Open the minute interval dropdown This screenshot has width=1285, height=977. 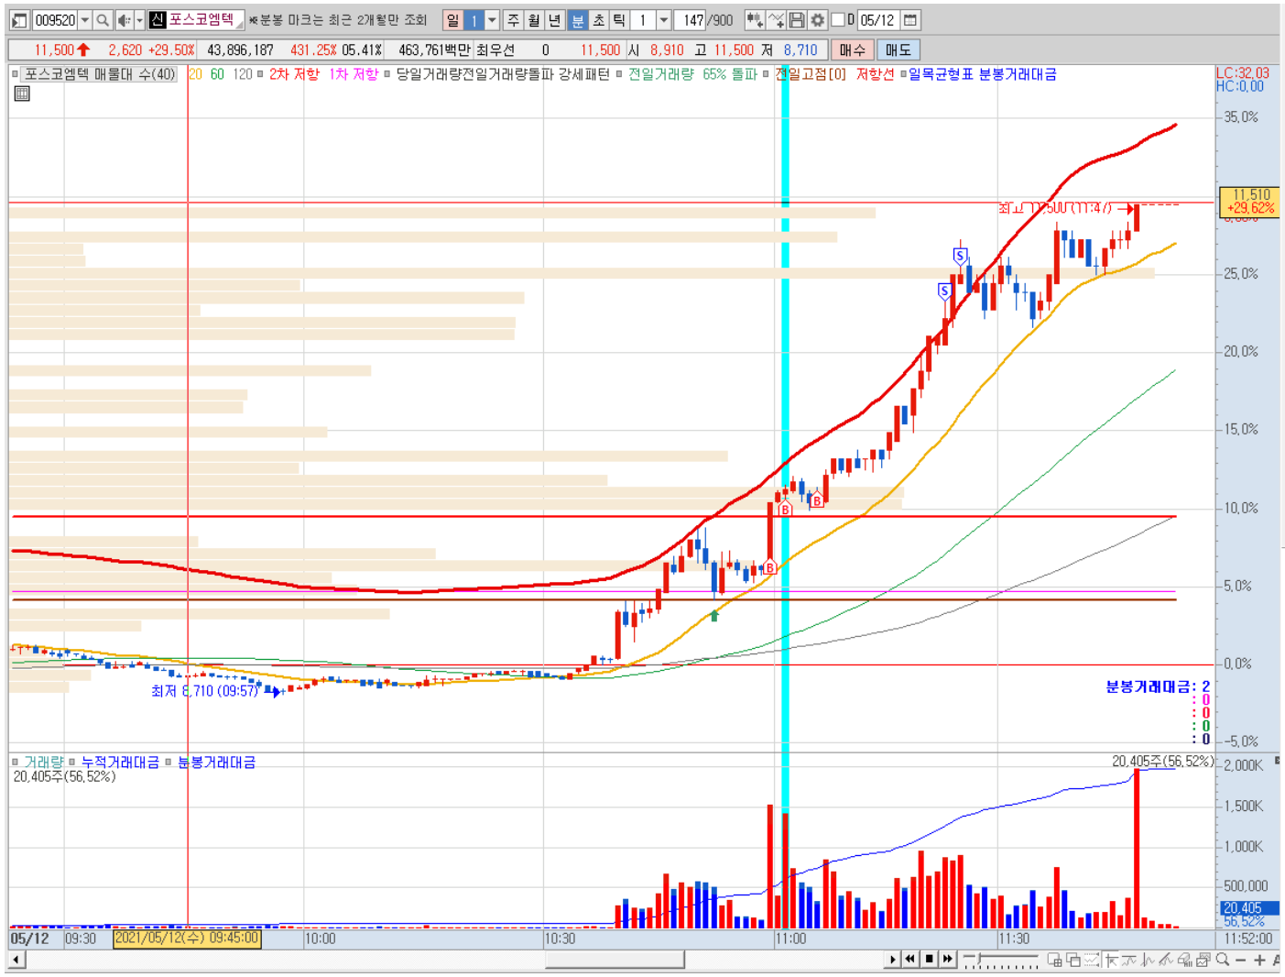click(663, 20)
